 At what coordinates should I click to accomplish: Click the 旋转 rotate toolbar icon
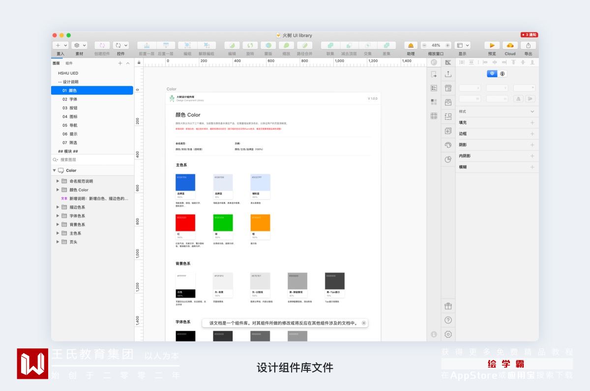[250, 45]
